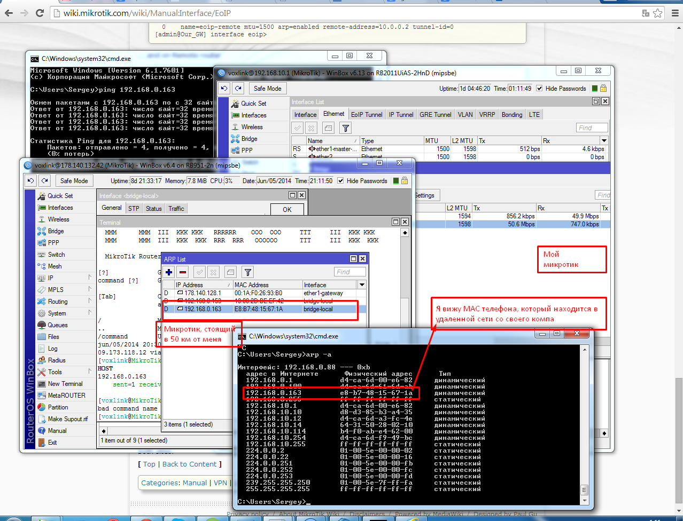This screenshot has height=521, width=683.
Task: Switch to the VLAN tab
Action: (x=465, y=115)
